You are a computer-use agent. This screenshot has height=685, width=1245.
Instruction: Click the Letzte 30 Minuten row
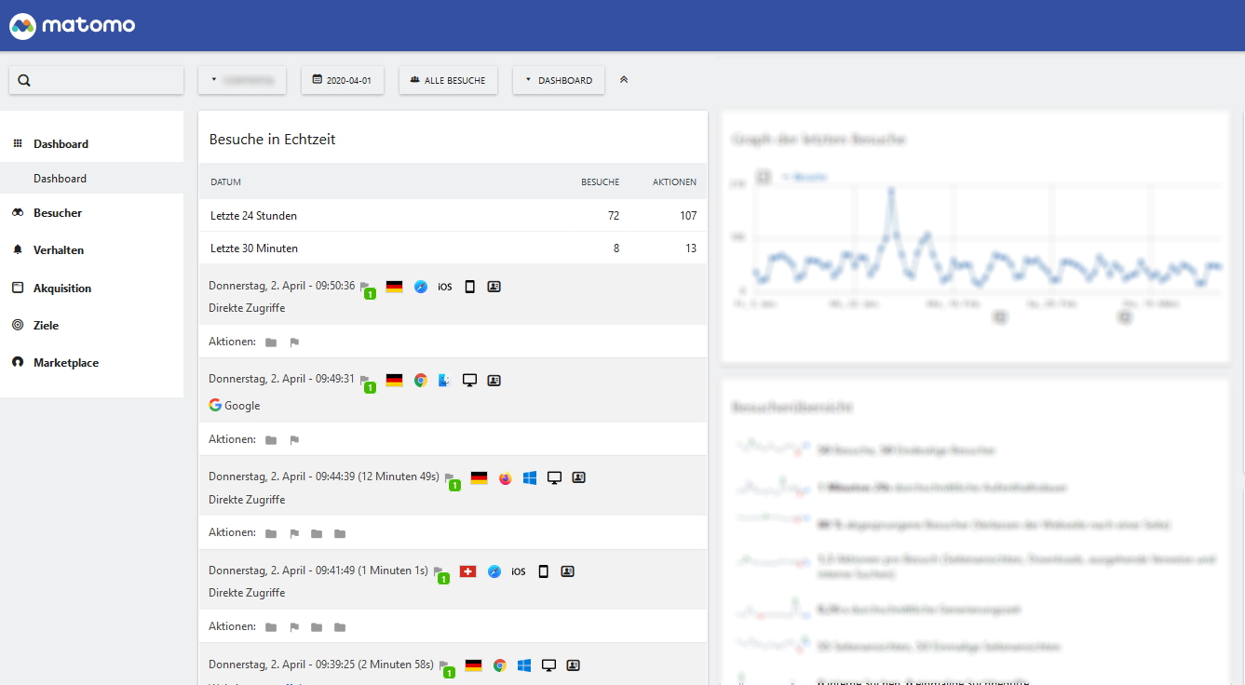point(453,248)
